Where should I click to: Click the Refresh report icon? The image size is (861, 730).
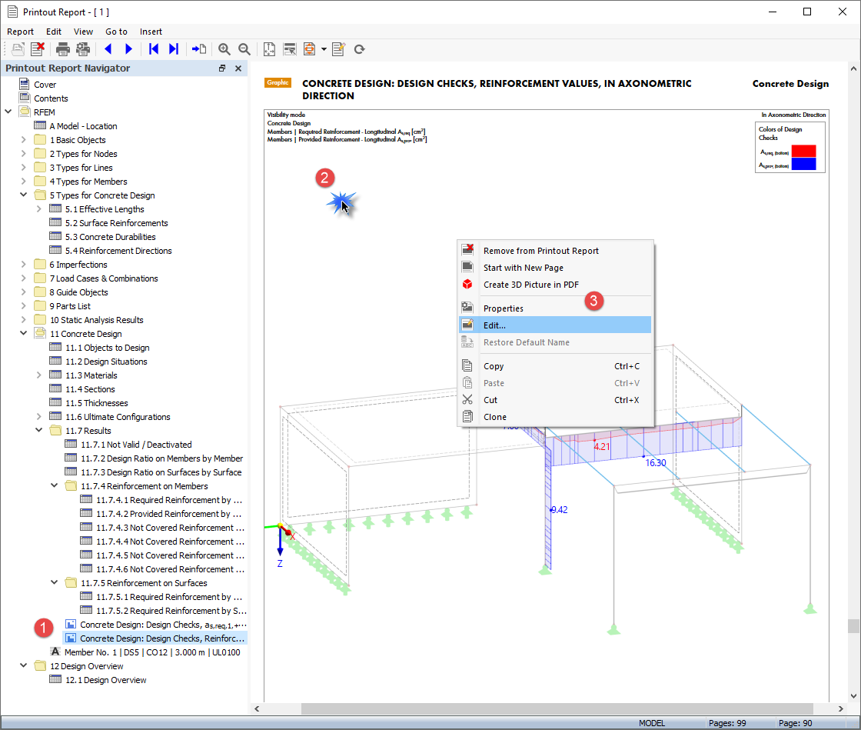(x=359, y=49)
